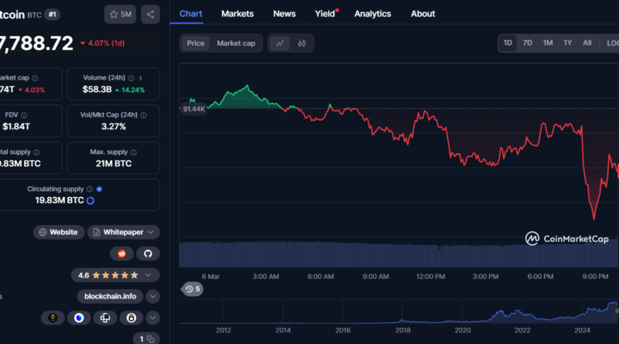Open the Reddit community link

pyautogui.click(x=121, y=254)
